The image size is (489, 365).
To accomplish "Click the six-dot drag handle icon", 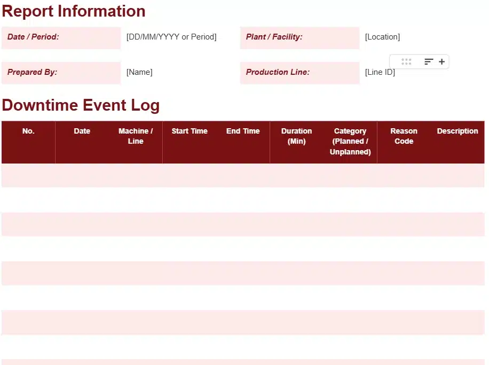I will pos(406,62).
